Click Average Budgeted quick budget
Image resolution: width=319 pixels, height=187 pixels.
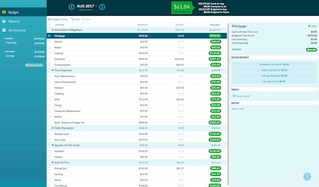[274, 75]
